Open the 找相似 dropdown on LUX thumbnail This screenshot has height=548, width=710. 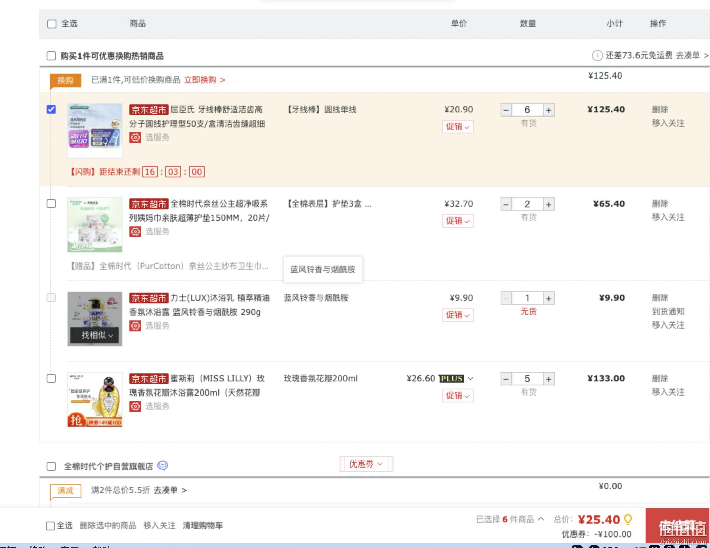pyautogui.click(x=95, y=335)
